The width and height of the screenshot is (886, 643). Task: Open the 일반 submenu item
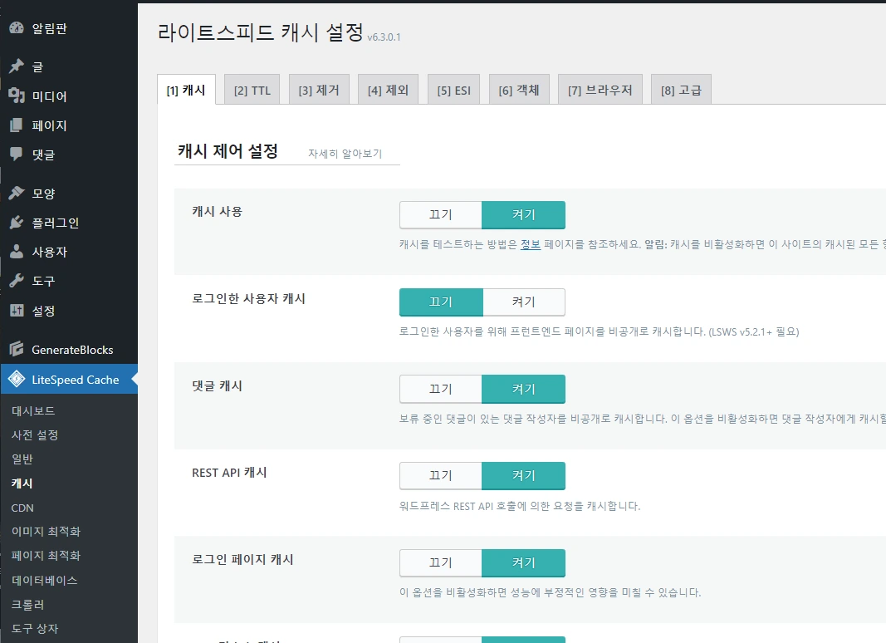click(22, 459)
